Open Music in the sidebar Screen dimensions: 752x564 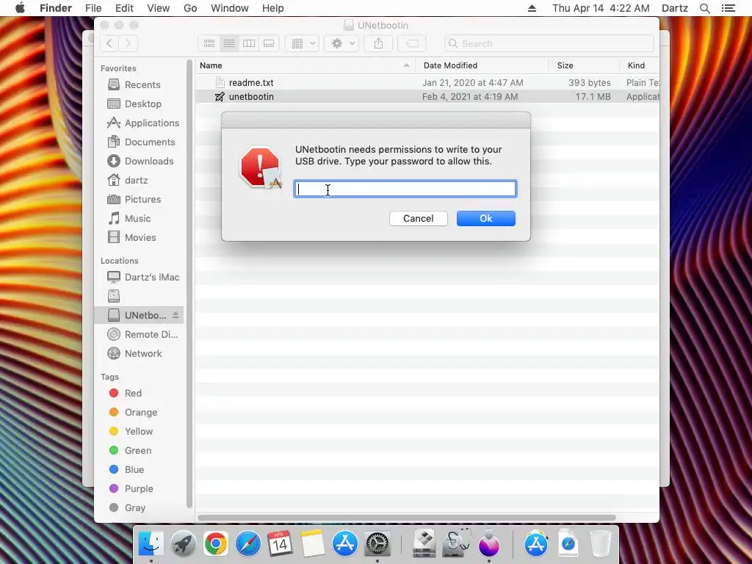[x=129, y=219]
